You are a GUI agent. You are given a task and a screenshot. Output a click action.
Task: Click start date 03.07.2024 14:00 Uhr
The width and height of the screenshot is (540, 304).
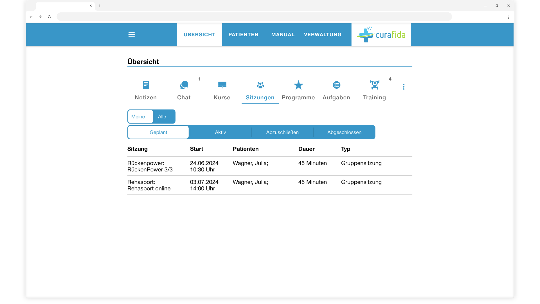coord(204,185)
